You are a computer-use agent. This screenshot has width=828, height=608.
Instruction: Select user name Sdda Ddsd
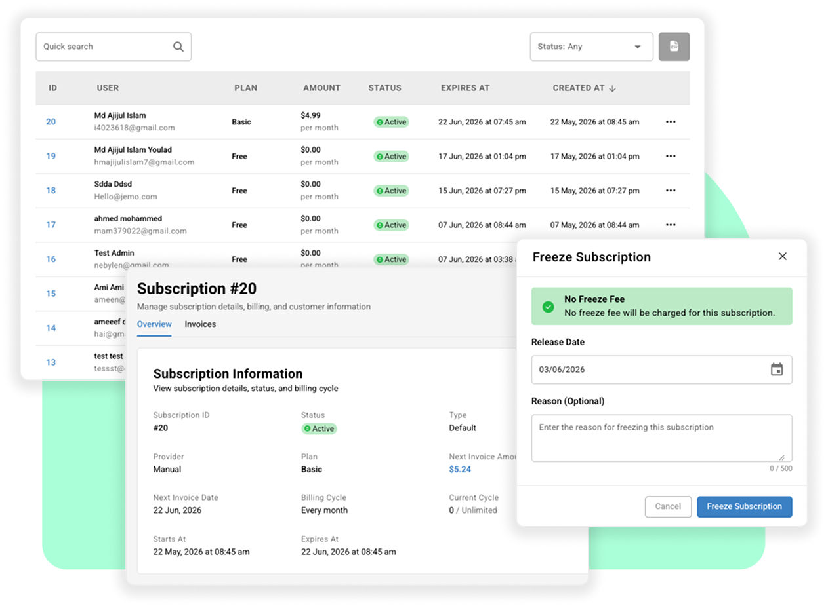(x=113, y=184)
